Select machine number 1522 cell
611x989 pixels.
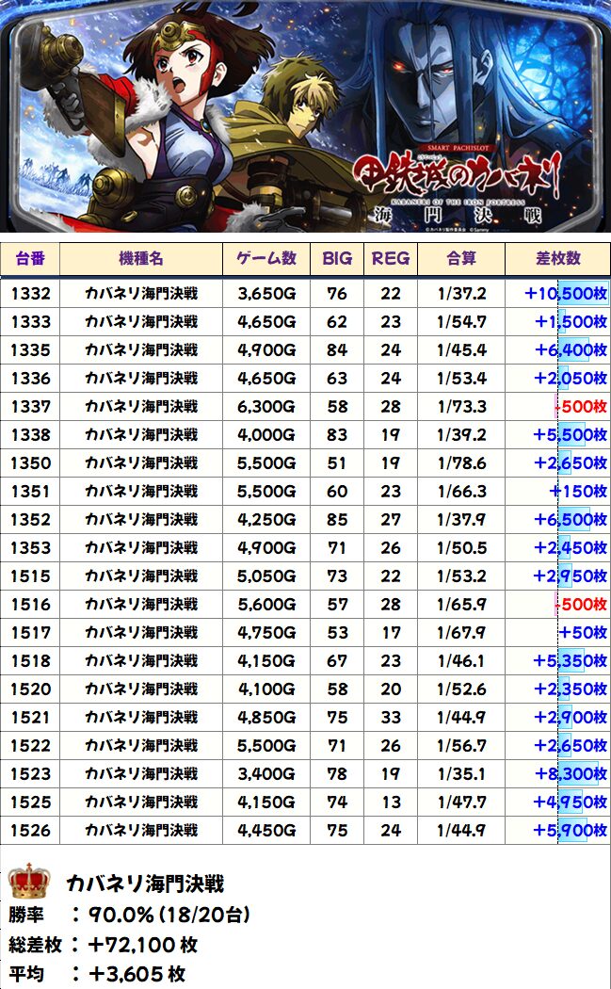coord(30,746)
